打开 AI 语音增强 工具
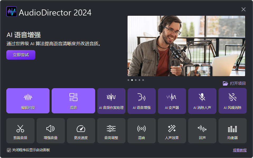Viewport: 253px width, 158px height. (142, 101)
